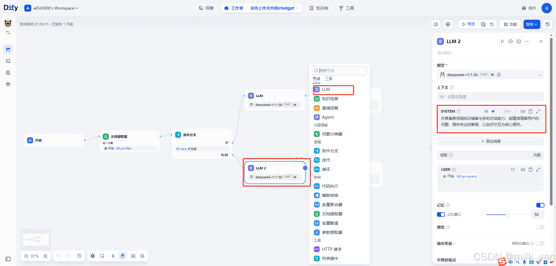The width and height of the screenshot is (556, 266).
Task: Open the 发布 publish dropdown
Action: pyautogui.click(x=532, y=24)
